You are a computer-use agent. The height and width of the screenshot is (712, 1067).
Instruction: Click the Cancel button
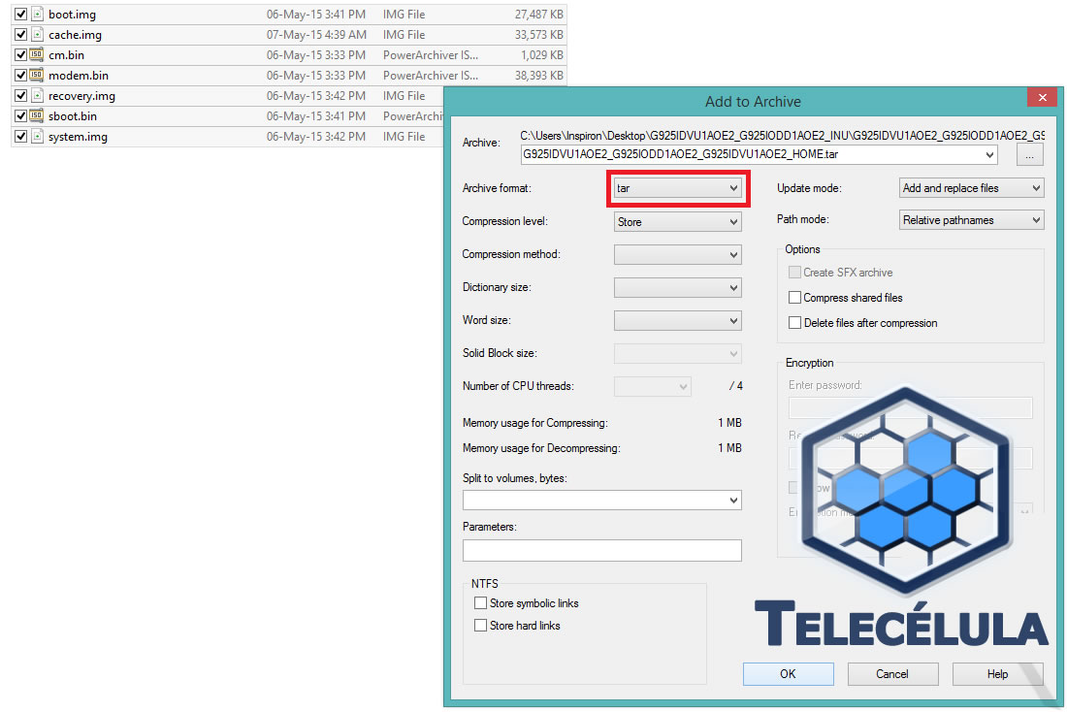(892, 674)
